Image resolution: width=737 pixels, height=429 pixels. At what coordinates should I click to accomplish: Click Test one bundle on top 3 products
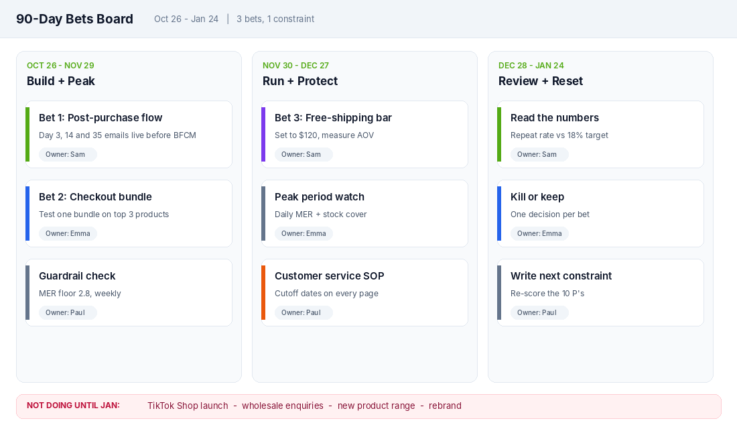coord(104,214)
